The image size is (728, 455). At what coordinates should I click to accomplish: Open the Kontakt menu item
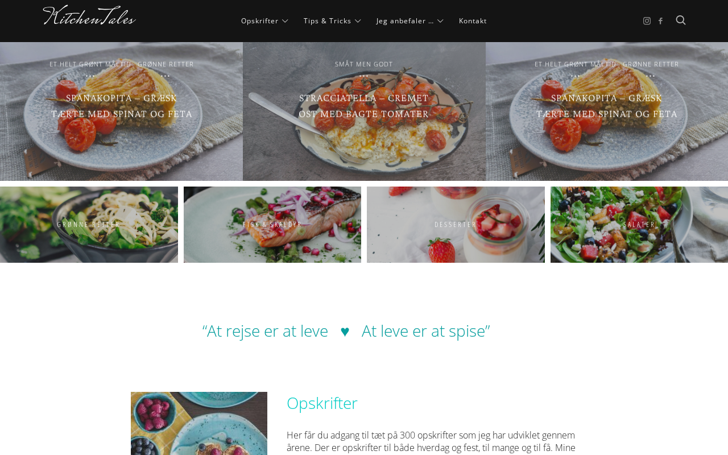473,21
